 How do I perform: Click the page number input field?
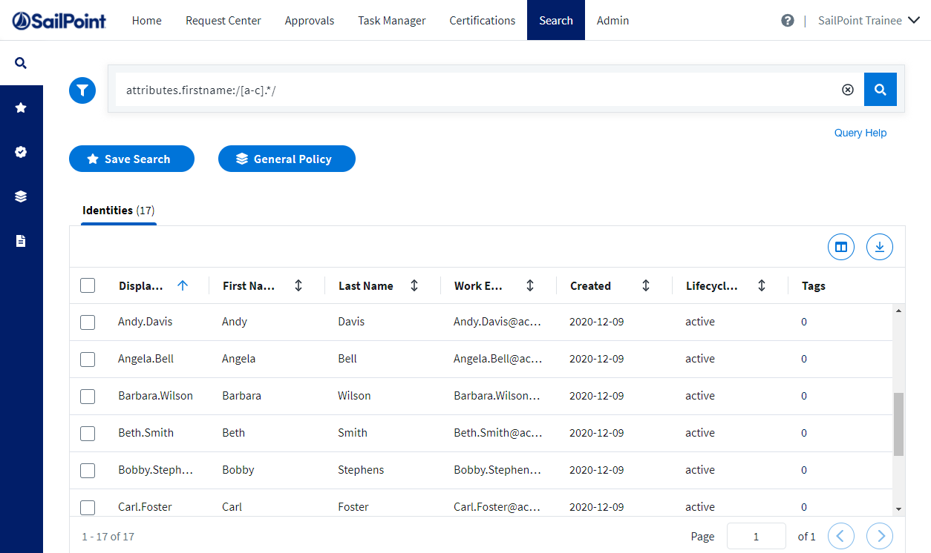pos(756,535)
